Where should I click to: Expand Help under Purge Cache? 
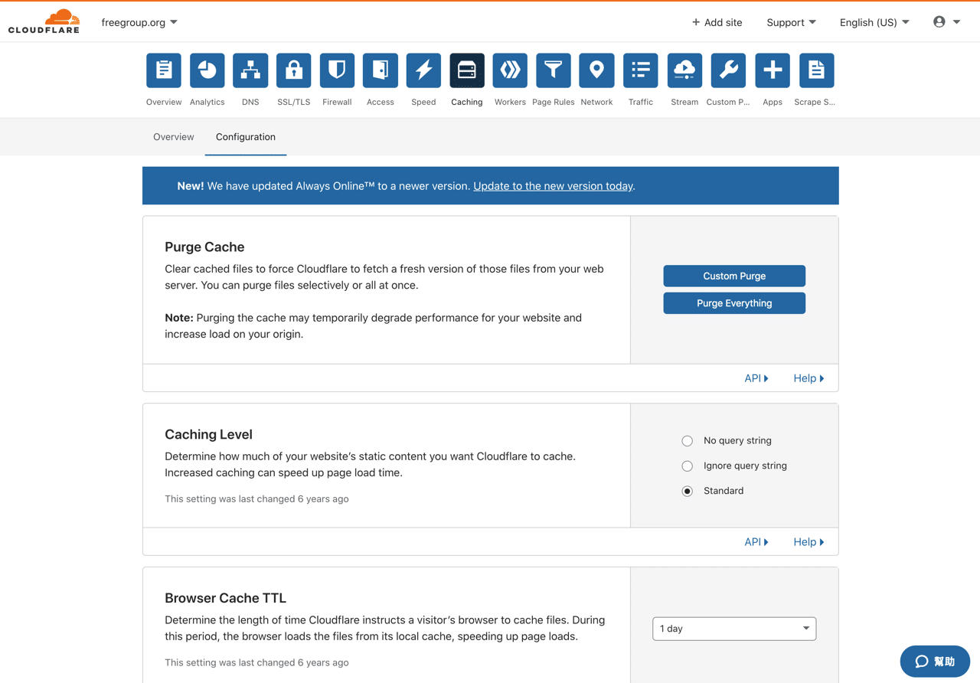pos(808,378)
